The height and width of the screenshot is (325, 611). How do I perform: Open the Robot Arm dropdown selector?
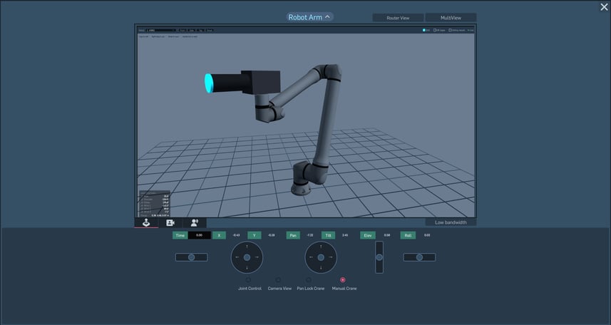[310, 17]
